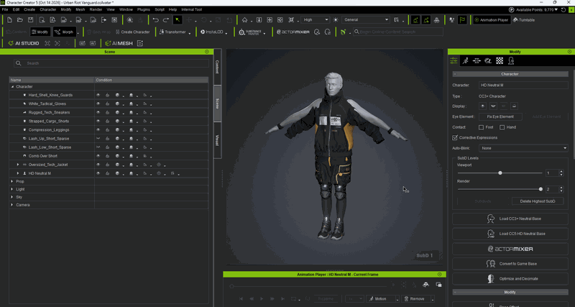The width and height of the screenshot is (575, 307).
Task: Toggle the Animation Player button
Action: coord(491,20)
